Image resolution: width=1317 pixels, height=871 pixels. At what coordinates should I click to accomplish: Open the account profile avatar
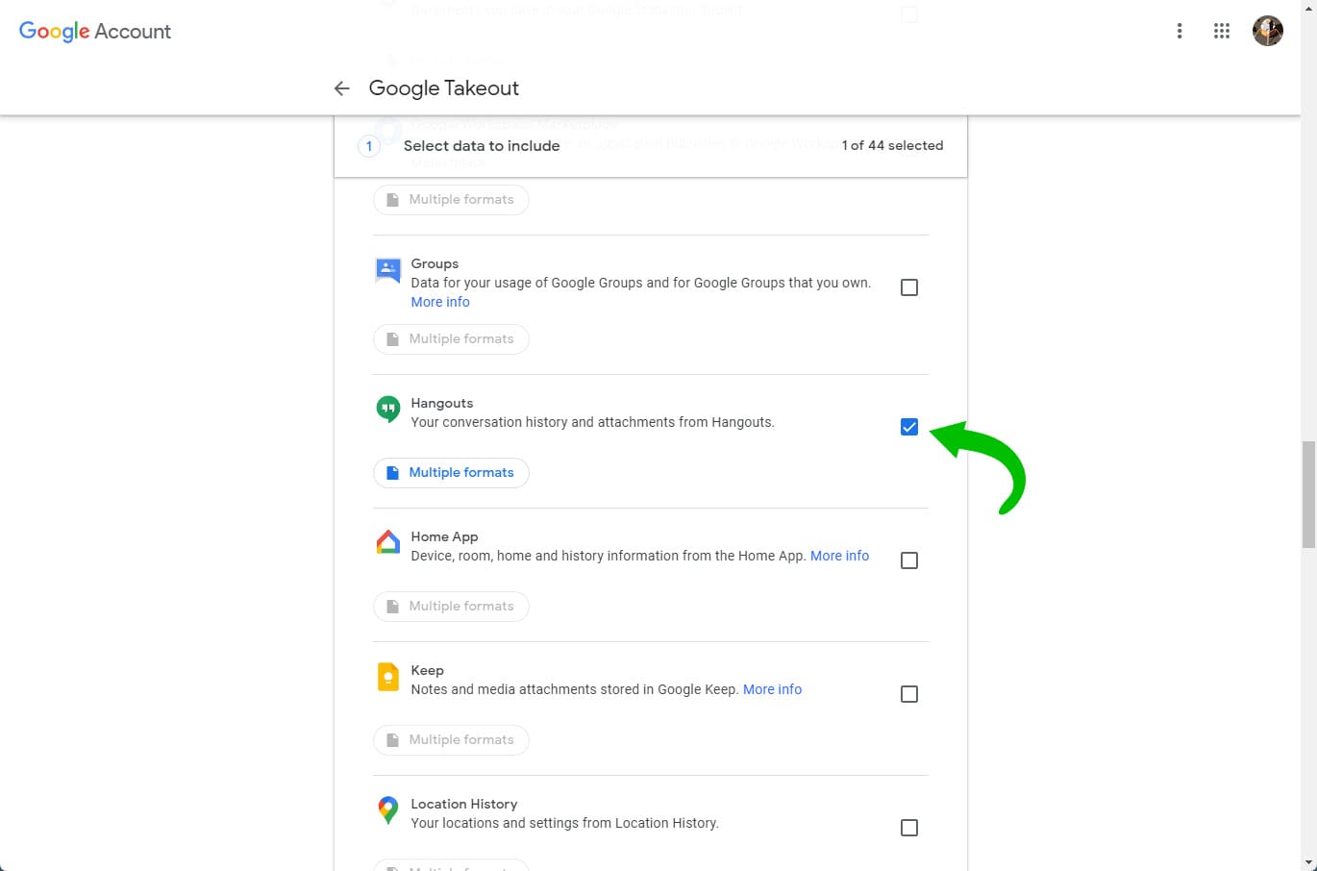coord(1267,31)
